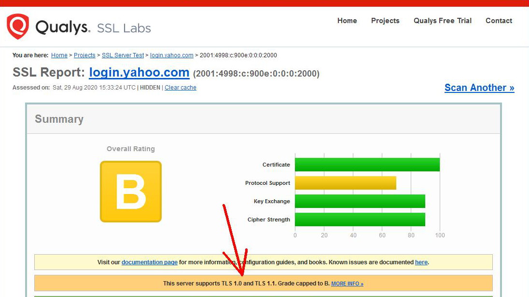Click the Key Exchange green bar

click(360, 201)
